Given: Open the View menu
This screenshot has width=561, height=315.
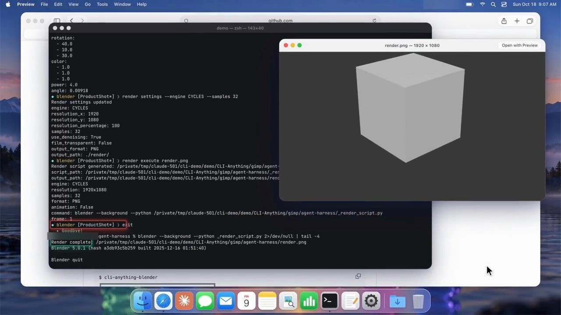Looking at the screenshot, I should tap(73, 4).
